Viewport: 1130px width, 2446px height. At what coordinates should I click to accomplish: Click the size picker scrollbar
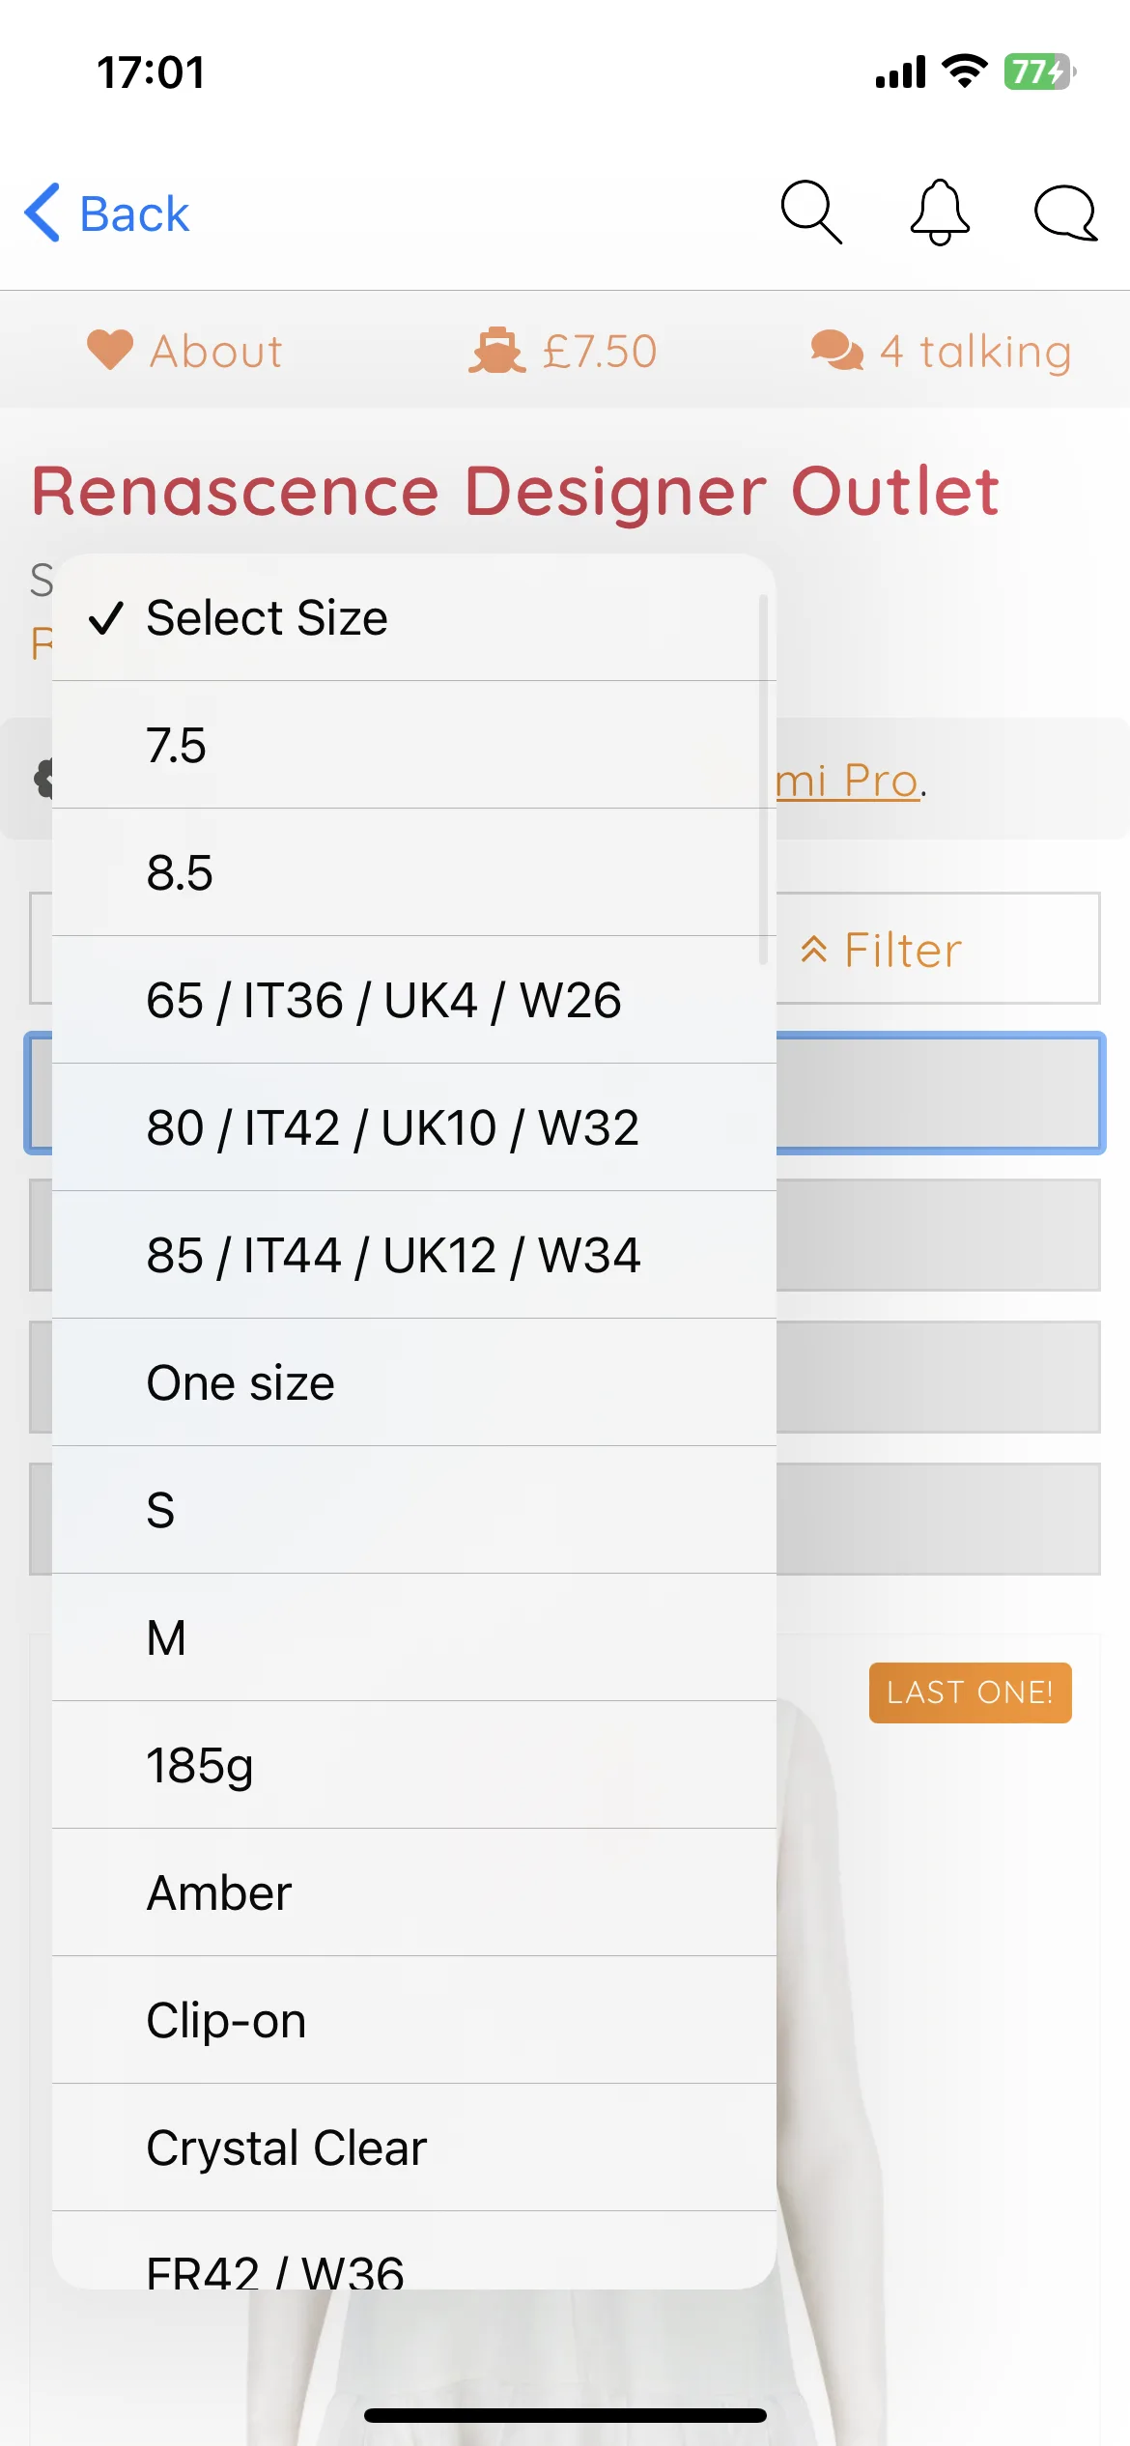pyautogui.click(x=763, y=779)
